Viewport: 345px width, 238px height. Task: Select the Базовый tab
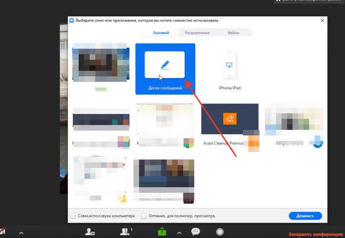(161, 33)
